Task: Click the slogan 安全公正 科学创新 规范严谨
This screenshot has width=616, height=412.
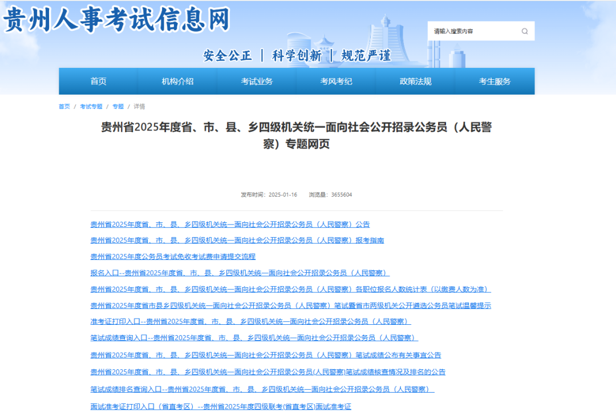Action: tap(297, 55)
